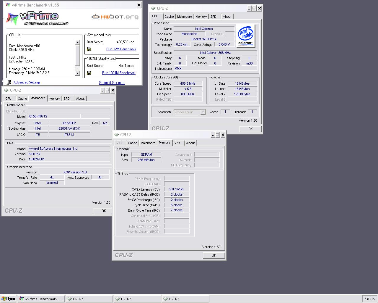378x303 pixels.
Task: Open the hwbot.org logo
Action: 115,17
